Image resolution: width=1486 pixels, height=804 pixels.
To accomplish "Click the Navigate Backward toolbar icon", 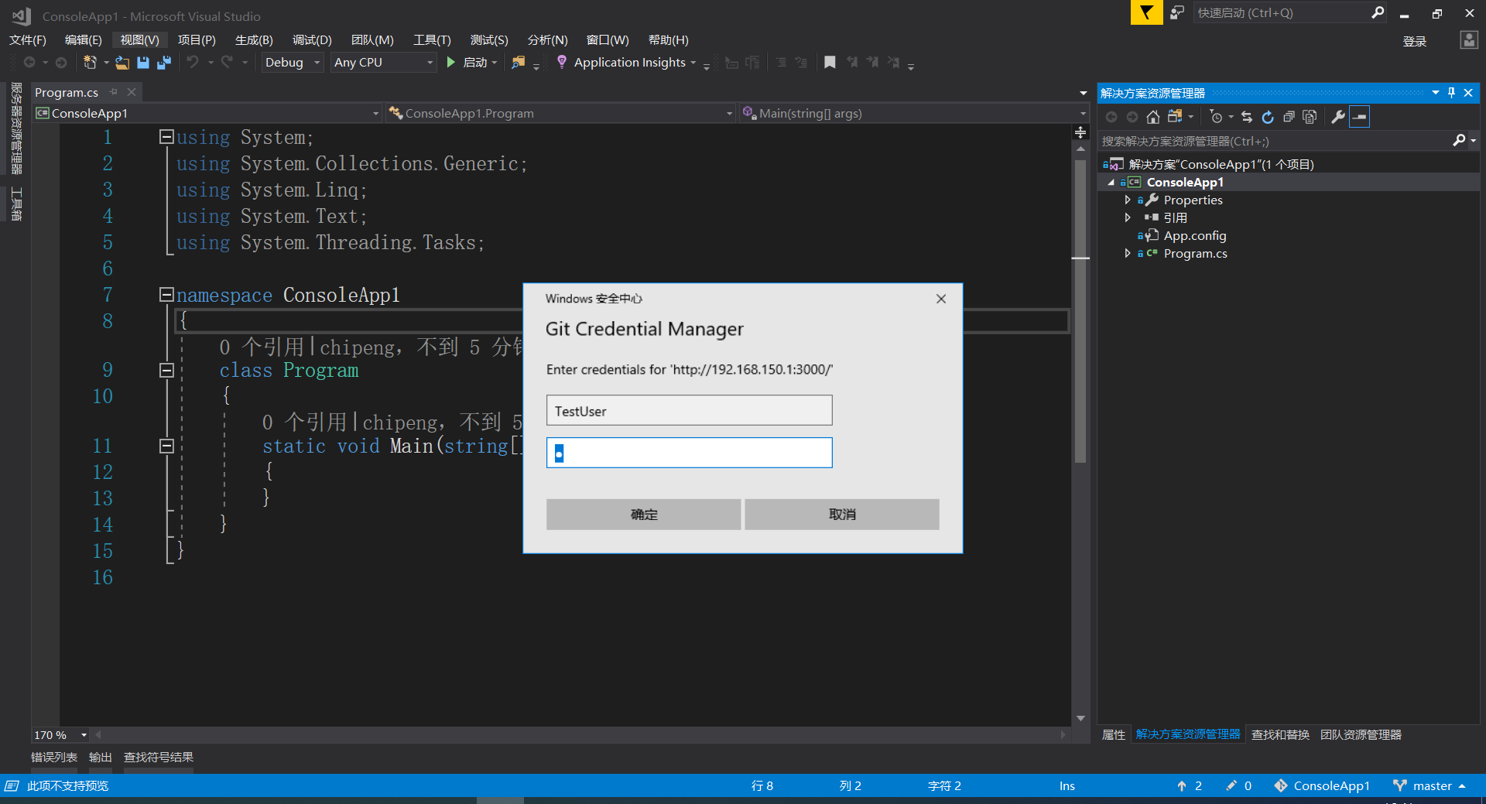I will coord(29,62).
